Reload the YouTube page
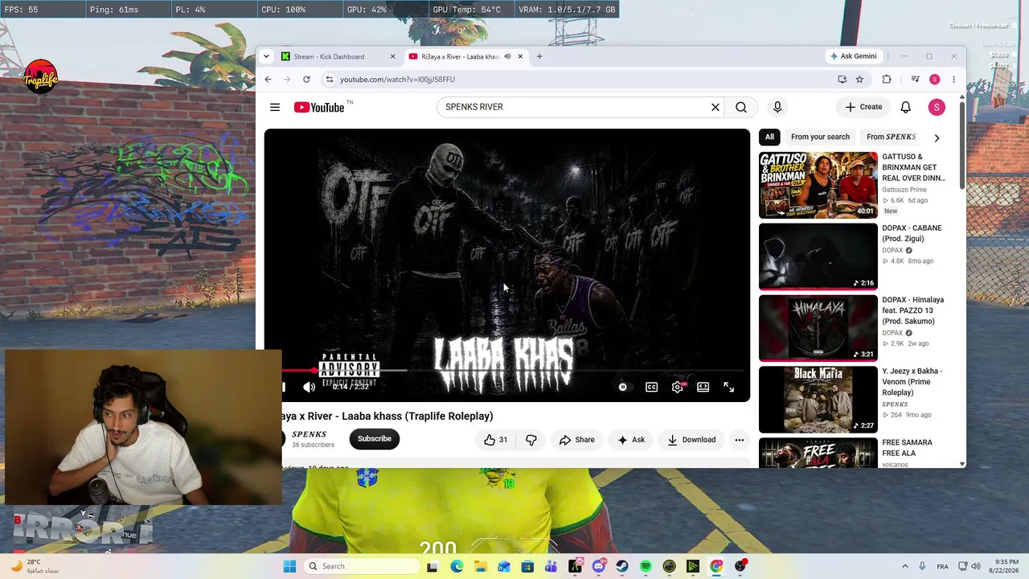The width and height of the screenshot is (1029, 579). pyautogui.click(x=306, y=80)
